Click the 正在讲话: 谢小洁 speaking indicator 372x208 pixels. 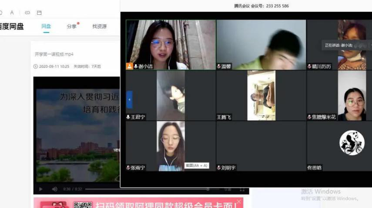click(x=346, y=45)
